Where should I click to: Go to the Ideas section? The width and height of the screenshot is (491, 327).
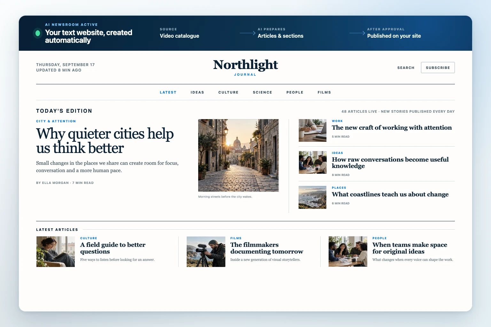pyautogui.click(x=197, y=92)
